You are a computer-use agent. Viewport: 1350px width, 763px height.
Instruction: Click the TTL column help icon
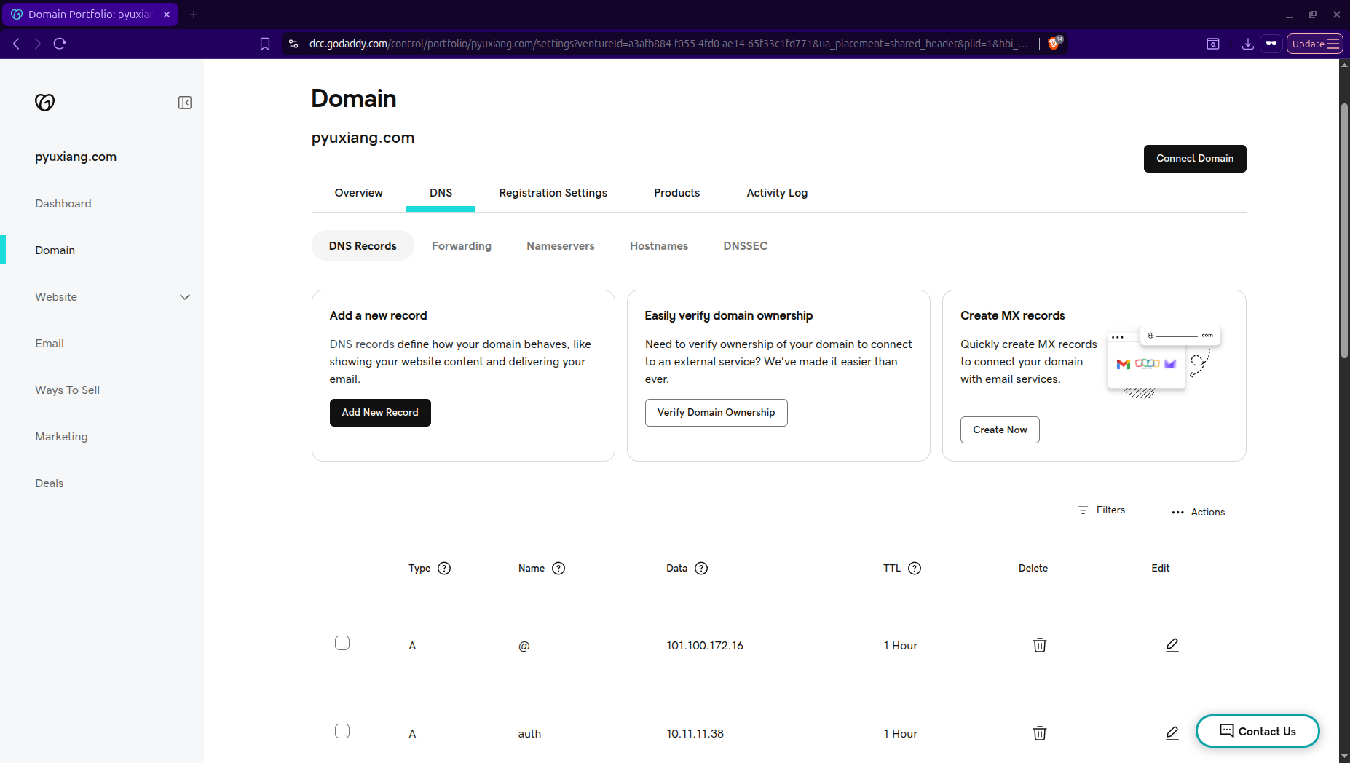pos(915,569)
